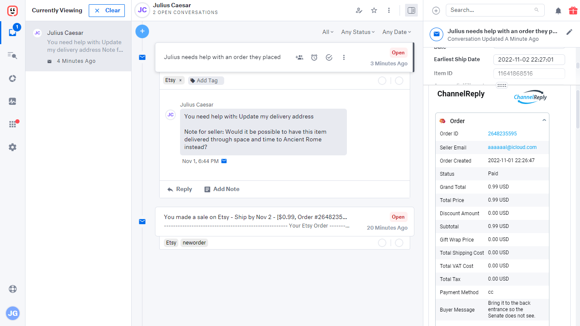Click the snooze alarm clock icon
Screen dimensions: 580x326
pos(314,57)
